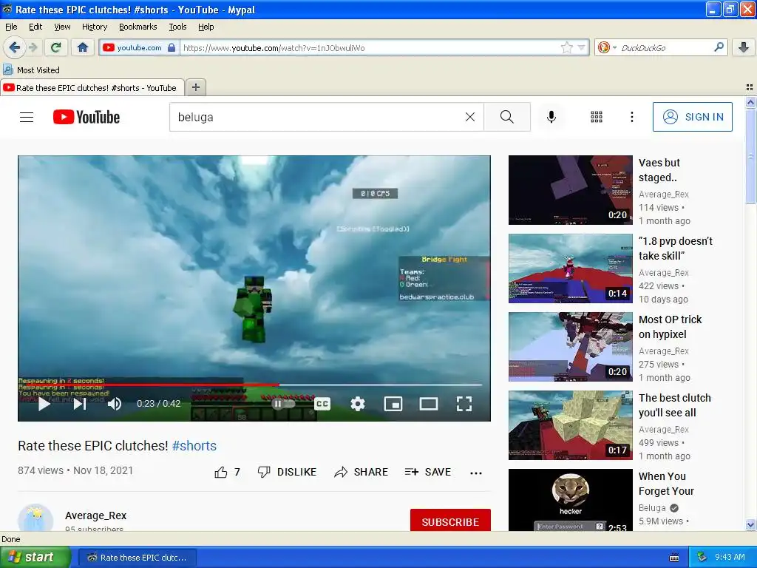Open the Average_Rex channel name link
The height and width of the screenshot is (568, 757).
coord(95,515)
